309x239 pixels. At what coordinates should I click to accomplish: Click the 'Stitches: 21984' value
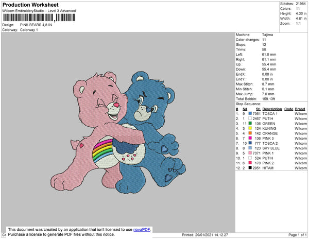[x=301, y=4]
